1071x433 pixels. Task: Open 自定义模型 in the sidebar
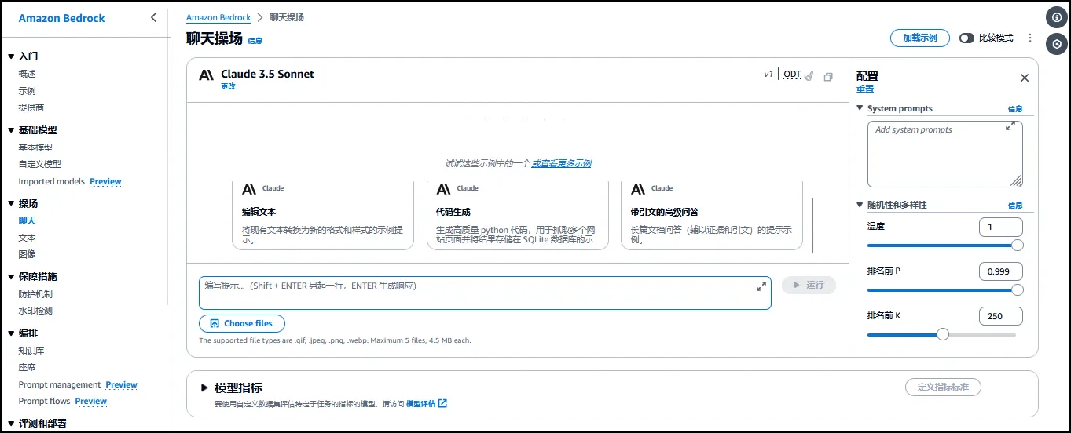click(x=40, y=164)
